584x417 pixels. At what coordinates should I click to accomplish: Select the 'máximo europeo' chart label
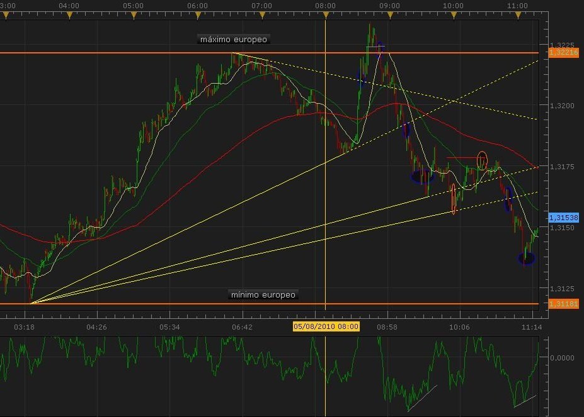(x=234, y=40)
